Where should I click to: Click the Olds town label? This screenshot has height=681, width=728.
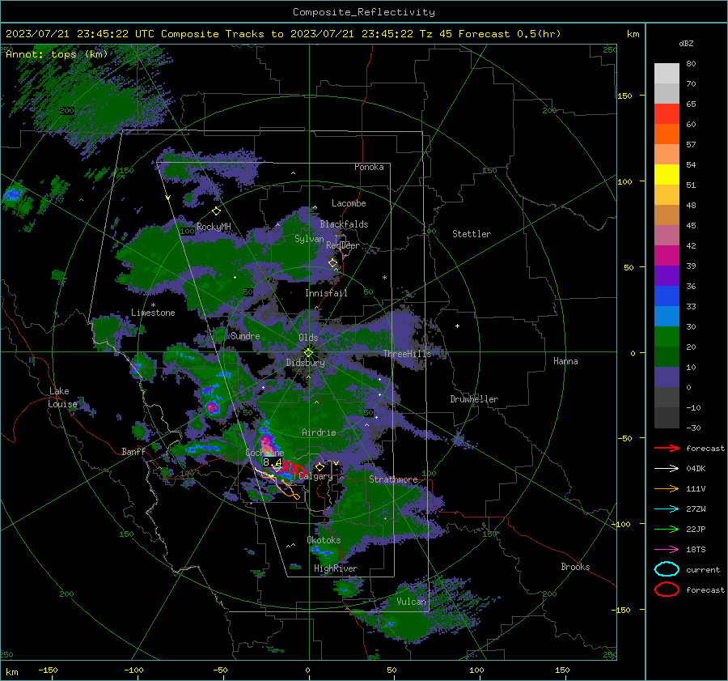coord(308,338)
